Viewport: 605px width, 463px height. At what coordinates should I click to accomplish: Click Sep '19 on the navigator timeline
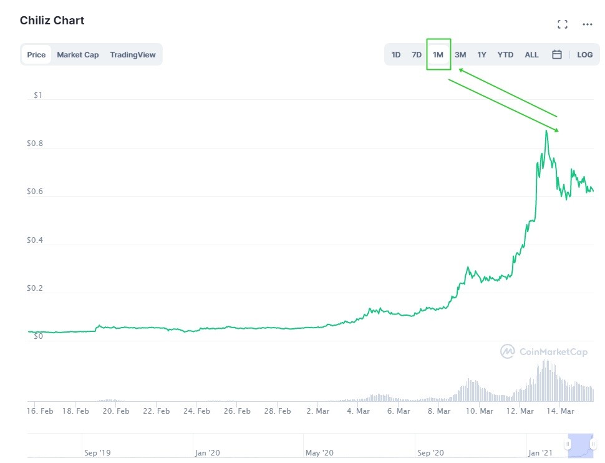[97, 452]
